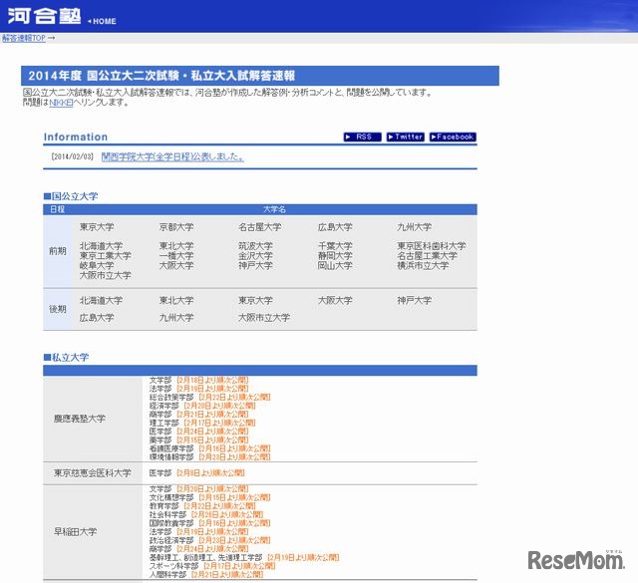Select 東京工業大学 entry
Viewport: 638px width, 583px height.
106,255
